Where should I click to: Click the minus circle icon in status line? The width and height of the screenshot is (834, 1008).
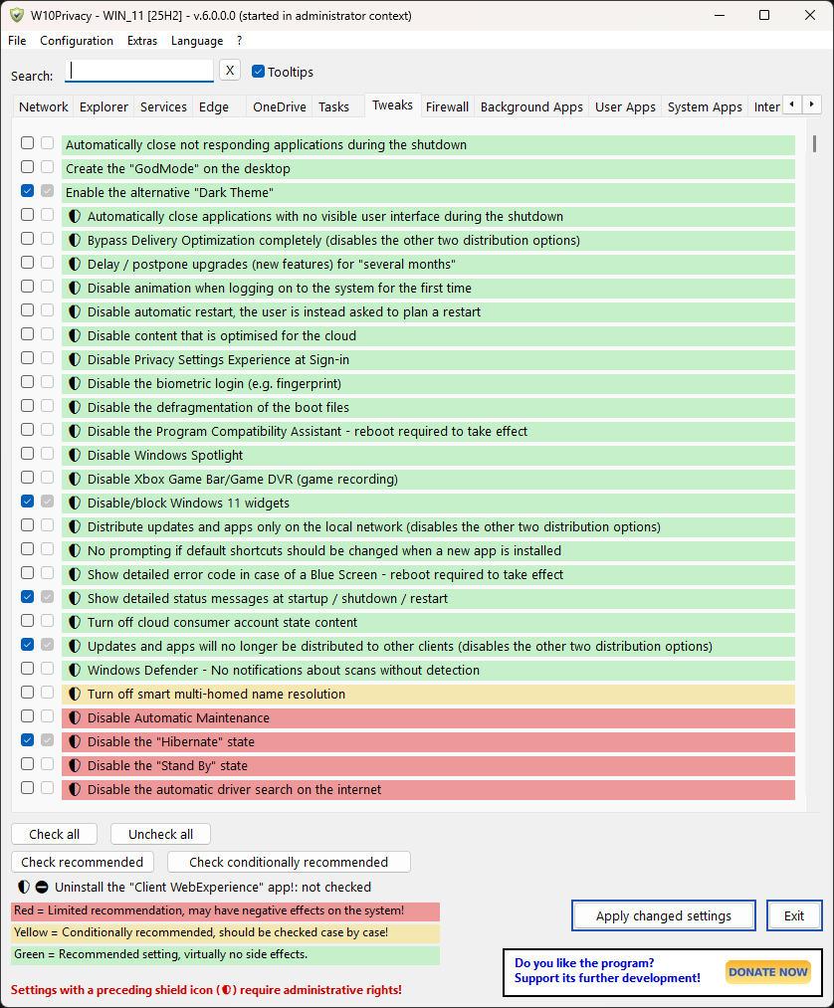point(42,888)
